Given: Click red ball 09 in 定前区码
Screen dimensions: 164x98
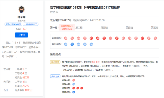Looking at the screenshot, I should [x=104, y=38].
